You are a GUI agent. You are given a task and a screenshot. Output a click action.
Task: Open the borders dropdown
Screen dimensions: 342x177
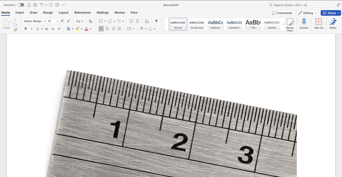155,29
